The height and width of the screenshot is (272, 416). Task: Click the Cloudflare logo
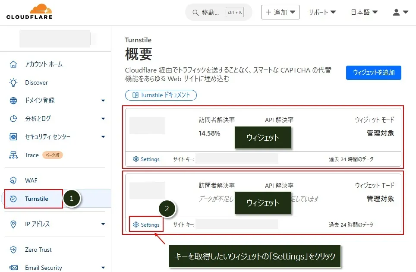(29, 11)
